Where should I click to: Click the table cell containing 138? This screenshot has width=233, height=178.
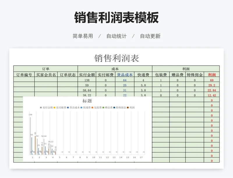click(87, 80)
